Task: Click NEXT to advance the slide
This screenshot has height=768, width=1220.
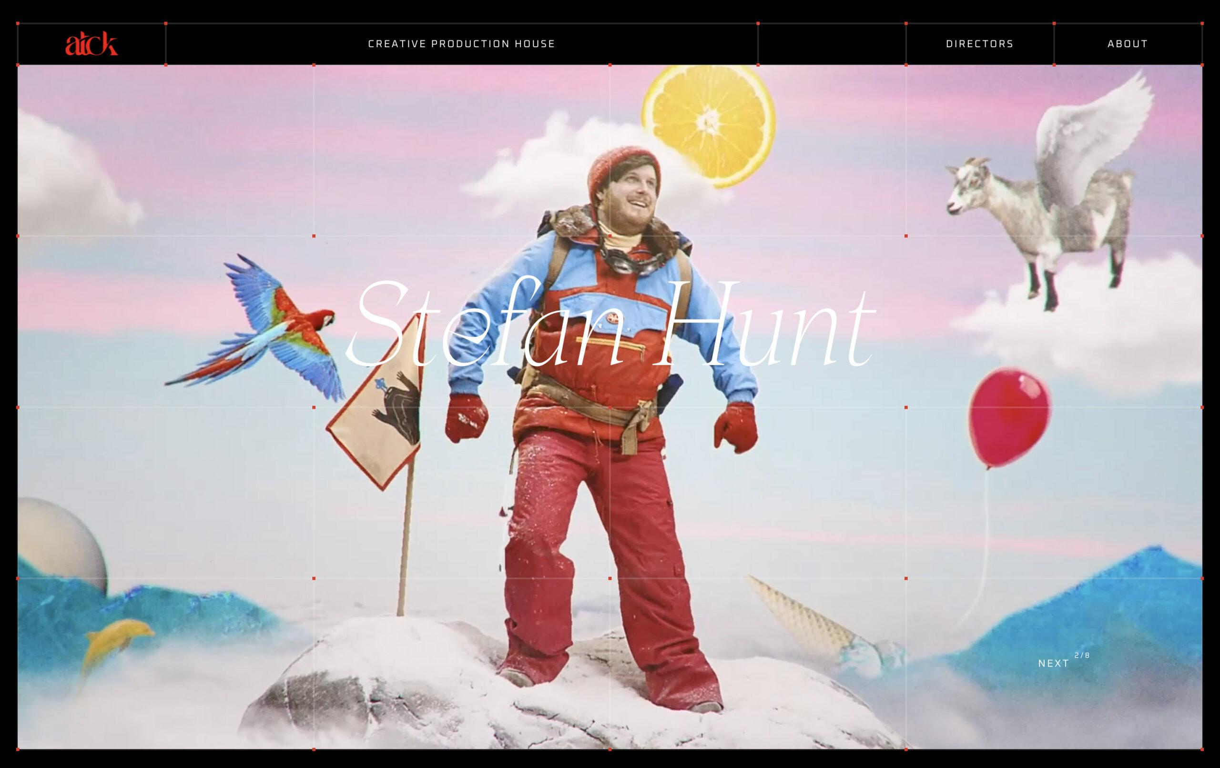Action: (x=1053, y=664)
